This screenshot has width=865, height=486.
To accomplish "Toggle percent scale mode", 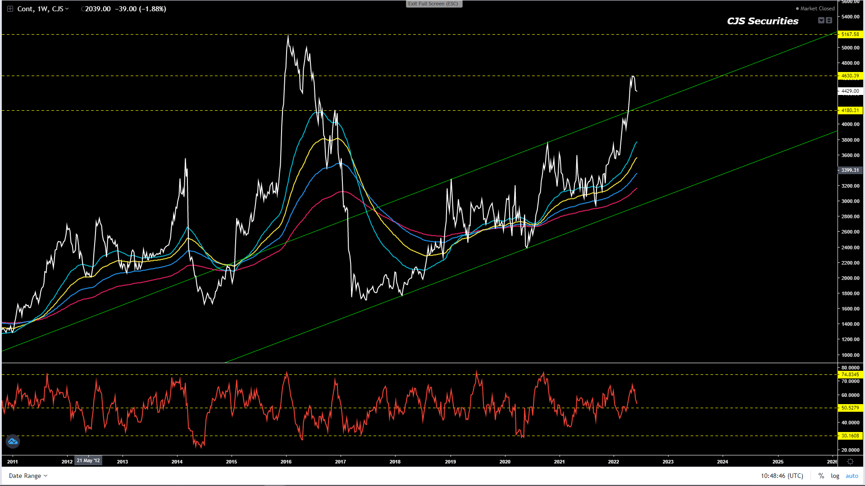I will pyautogui.click(x=821, y=476).
